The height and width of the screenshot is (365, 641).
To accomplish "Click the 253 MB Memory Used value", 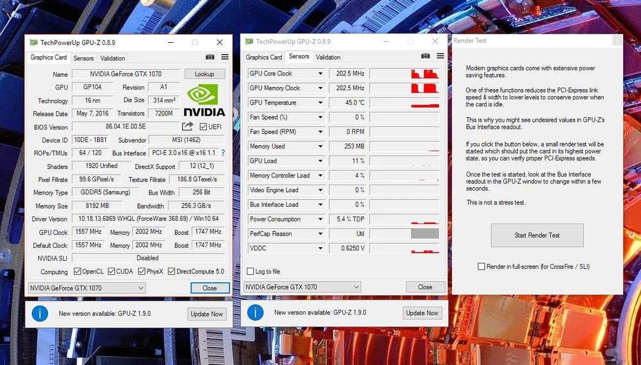I will pyautogui.click(x=347, y=146).
